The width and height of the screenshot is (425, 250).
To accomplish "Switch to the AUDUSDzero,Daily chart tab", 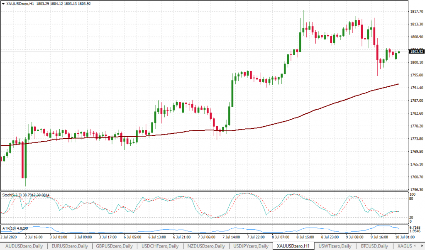I will point(24,246).
